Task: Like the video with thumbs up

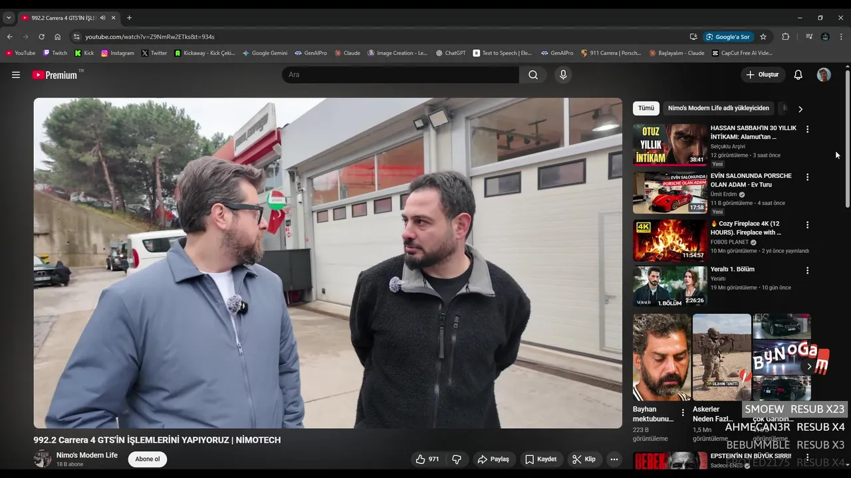Action: click(427, 459)
